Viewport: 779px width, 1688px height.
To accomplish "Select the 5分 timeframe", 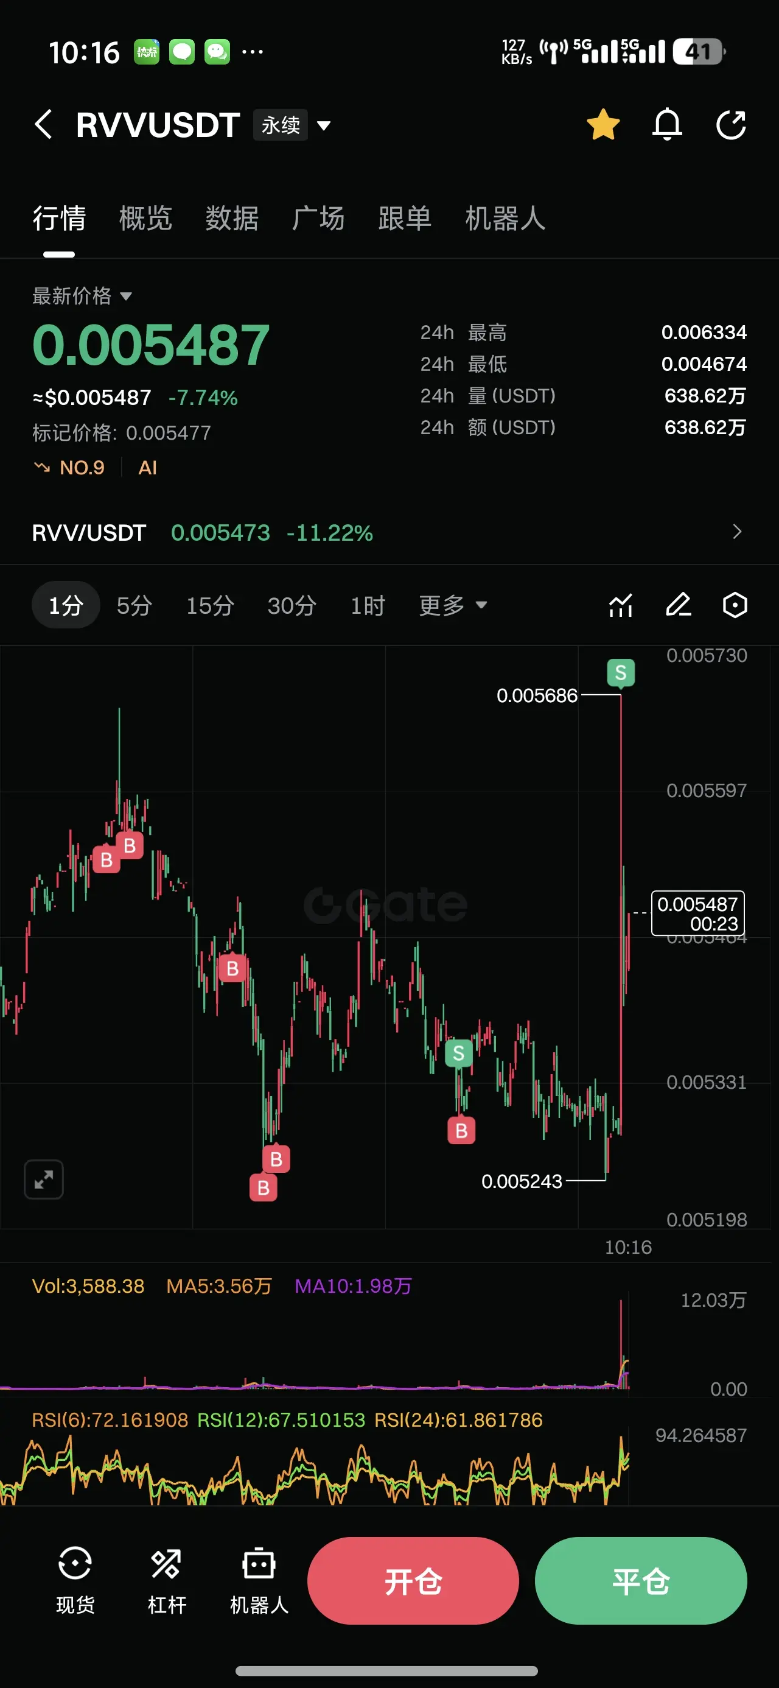I will 134,605.
